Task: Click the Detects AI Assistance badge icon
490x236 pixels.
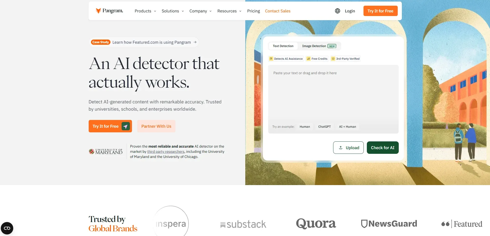Action: [271, 59]
